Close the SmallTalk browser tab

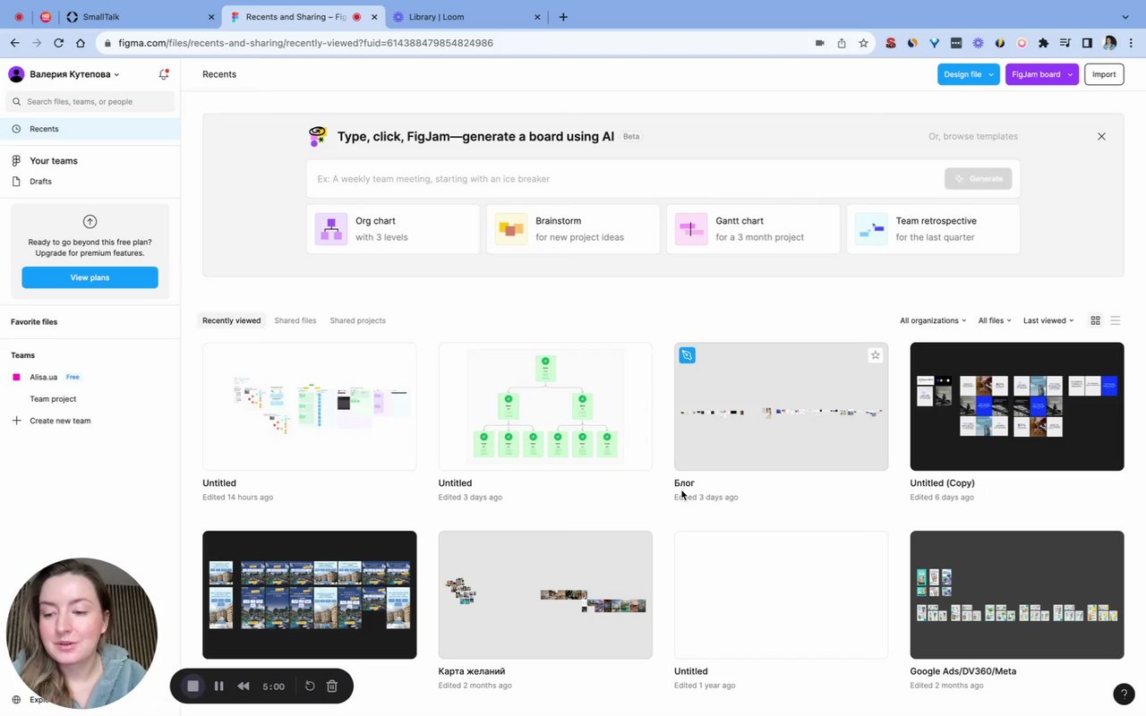coord(211,17)
